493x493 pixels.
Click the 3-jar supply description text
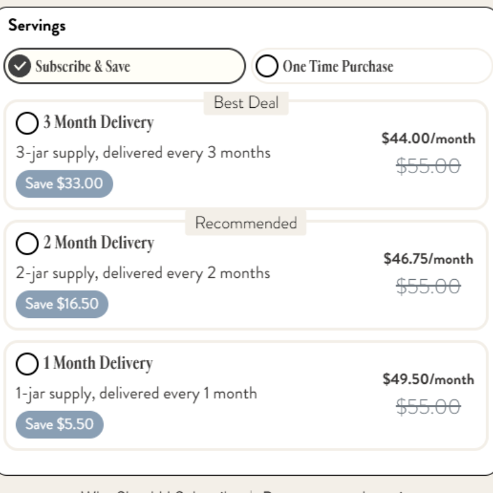click(143, 153)
